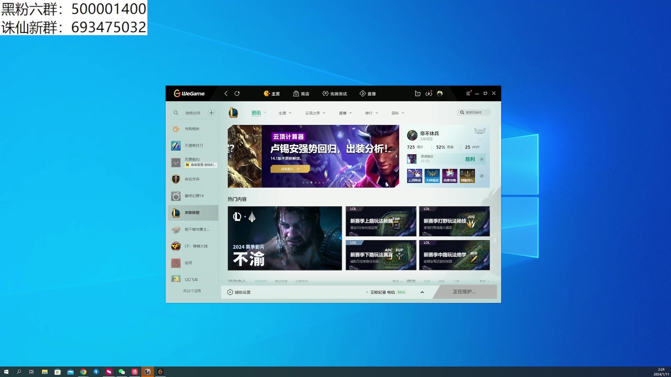
Task: Open the 云顶阵容 shortcut icon
Action: click(414, 176)
